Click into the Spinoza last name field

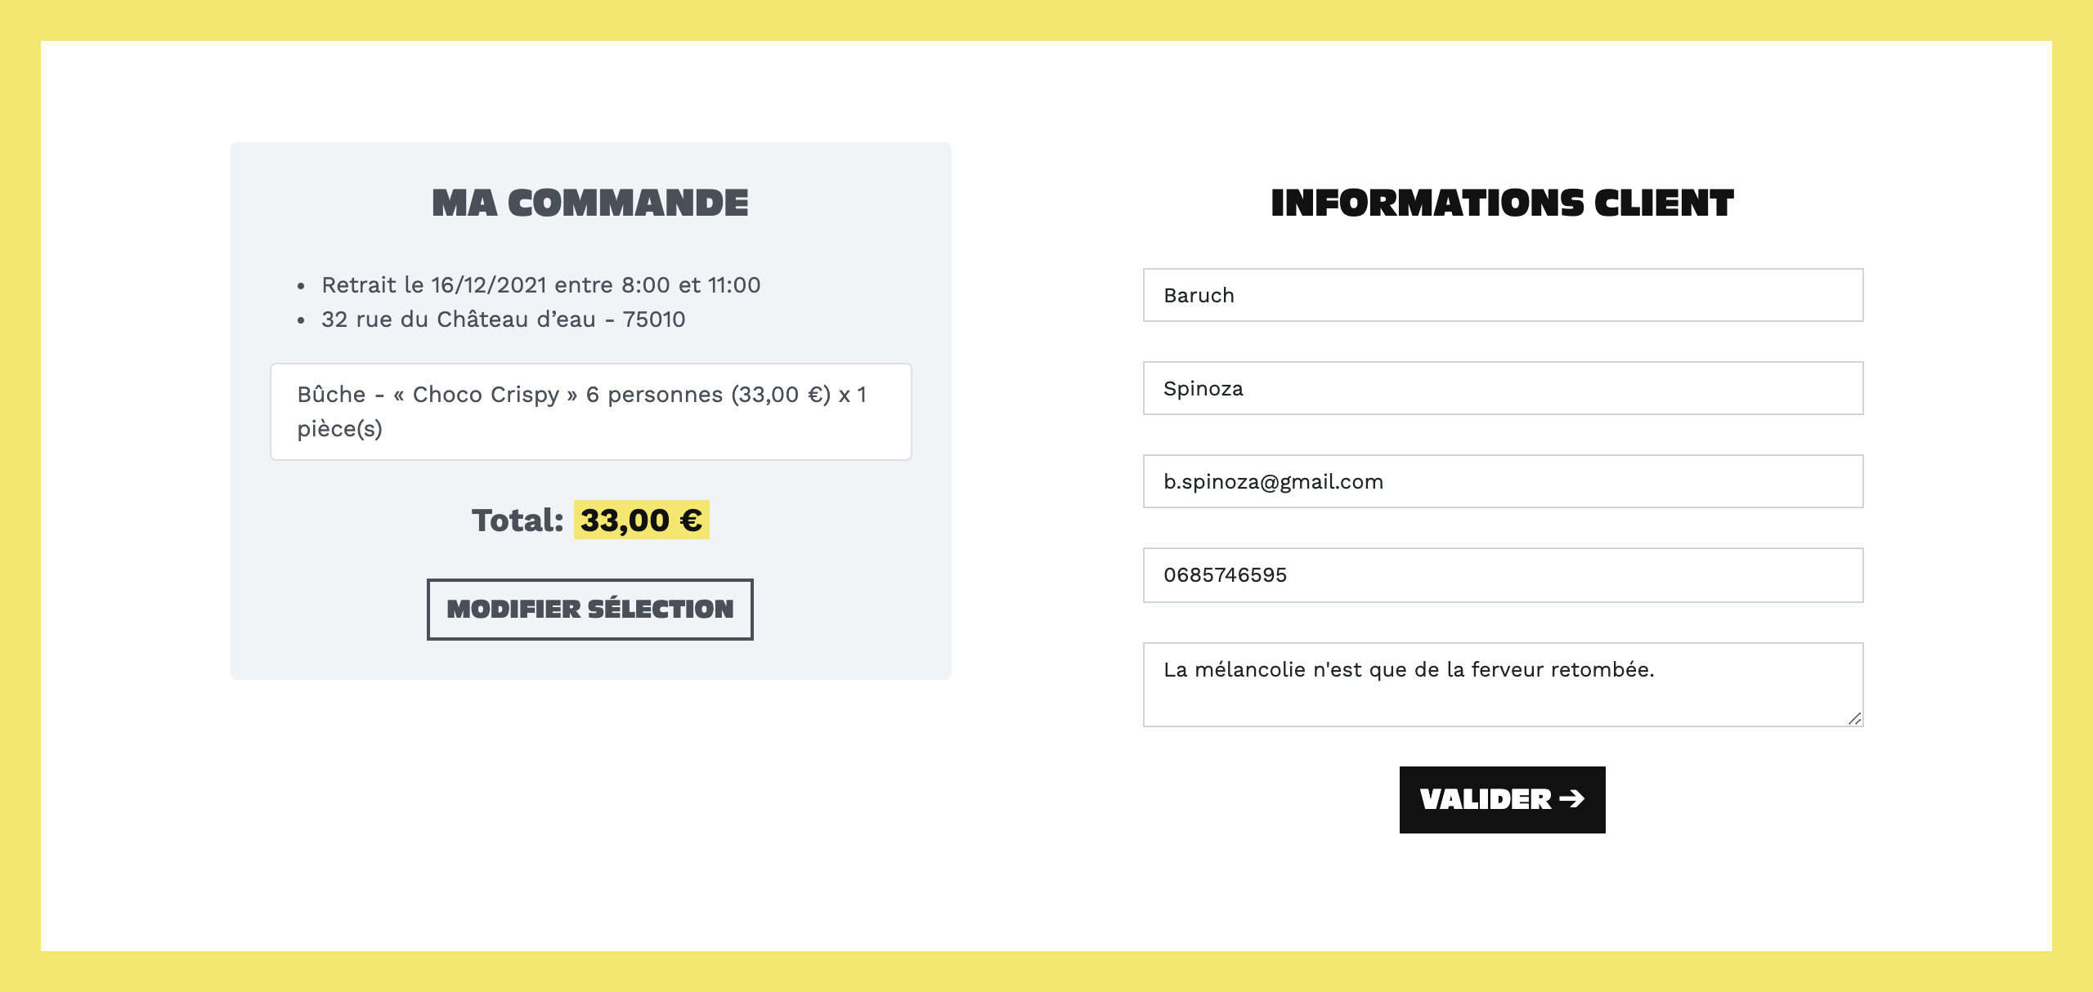coord(1503,388)
